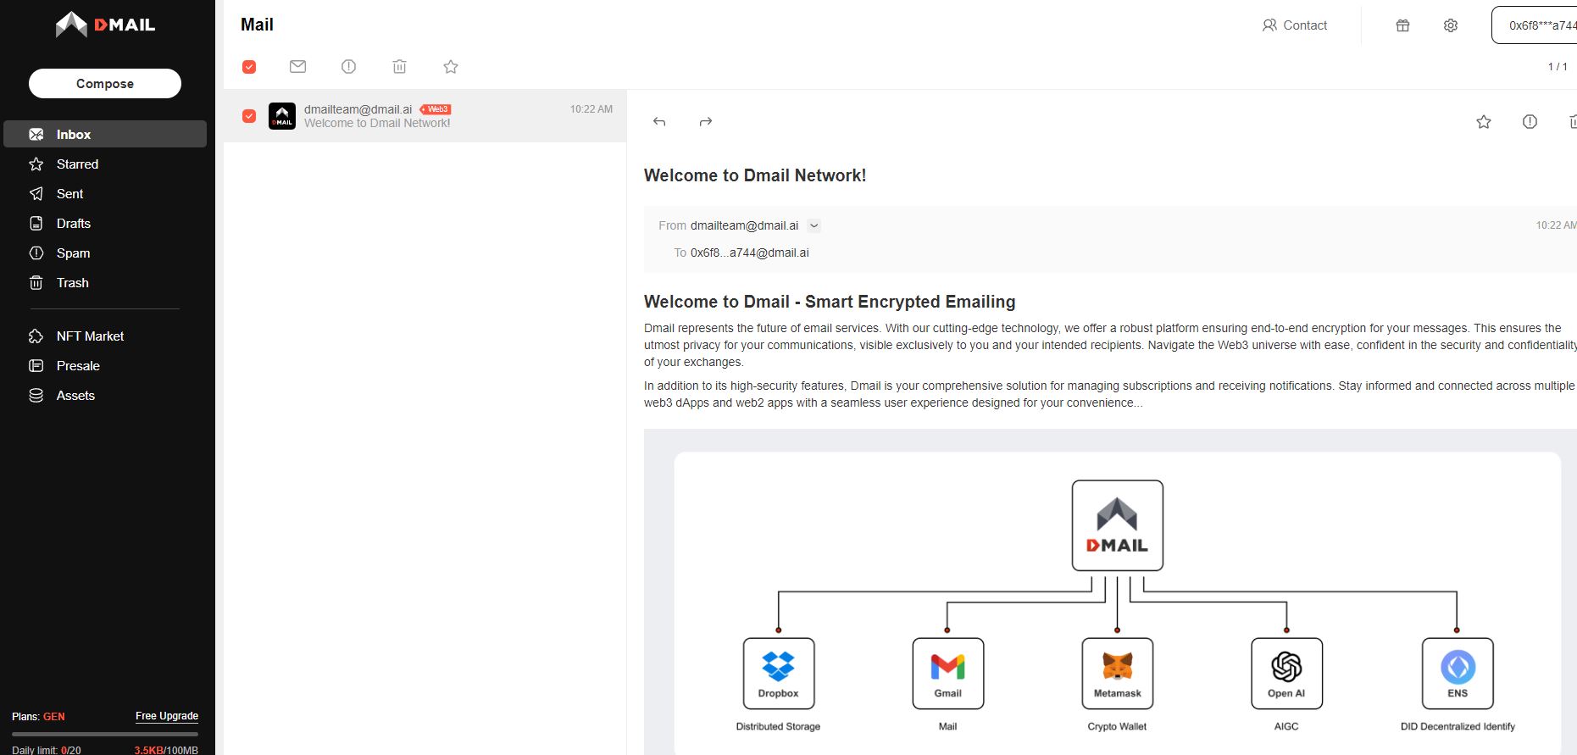Open the Presale page
This screenshot has width=1577, height=755.
click(78, 365)
